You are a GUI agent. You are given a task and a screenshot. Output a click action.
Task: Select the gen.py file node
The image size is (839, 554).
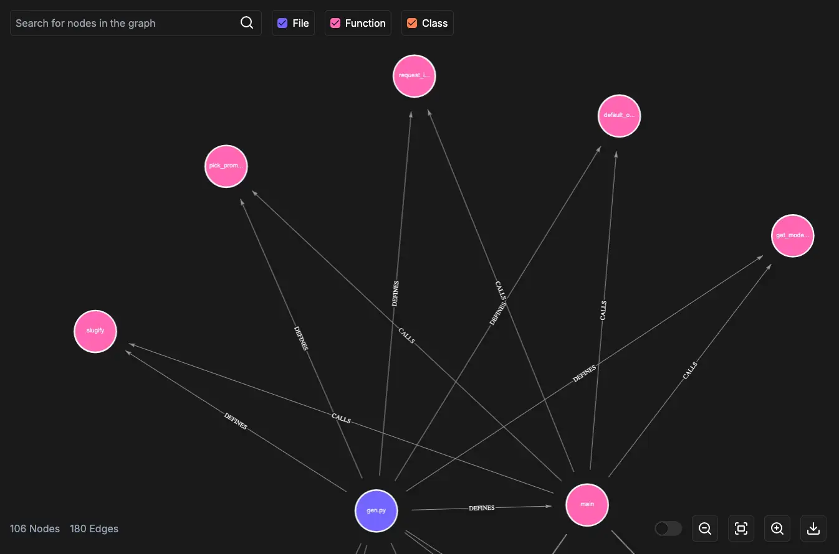(376, 510)
